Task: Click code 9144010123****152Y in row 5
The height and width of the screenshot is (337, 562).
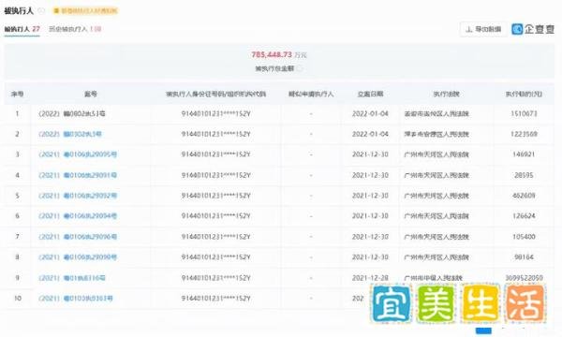Action: [x=215, y=196]
